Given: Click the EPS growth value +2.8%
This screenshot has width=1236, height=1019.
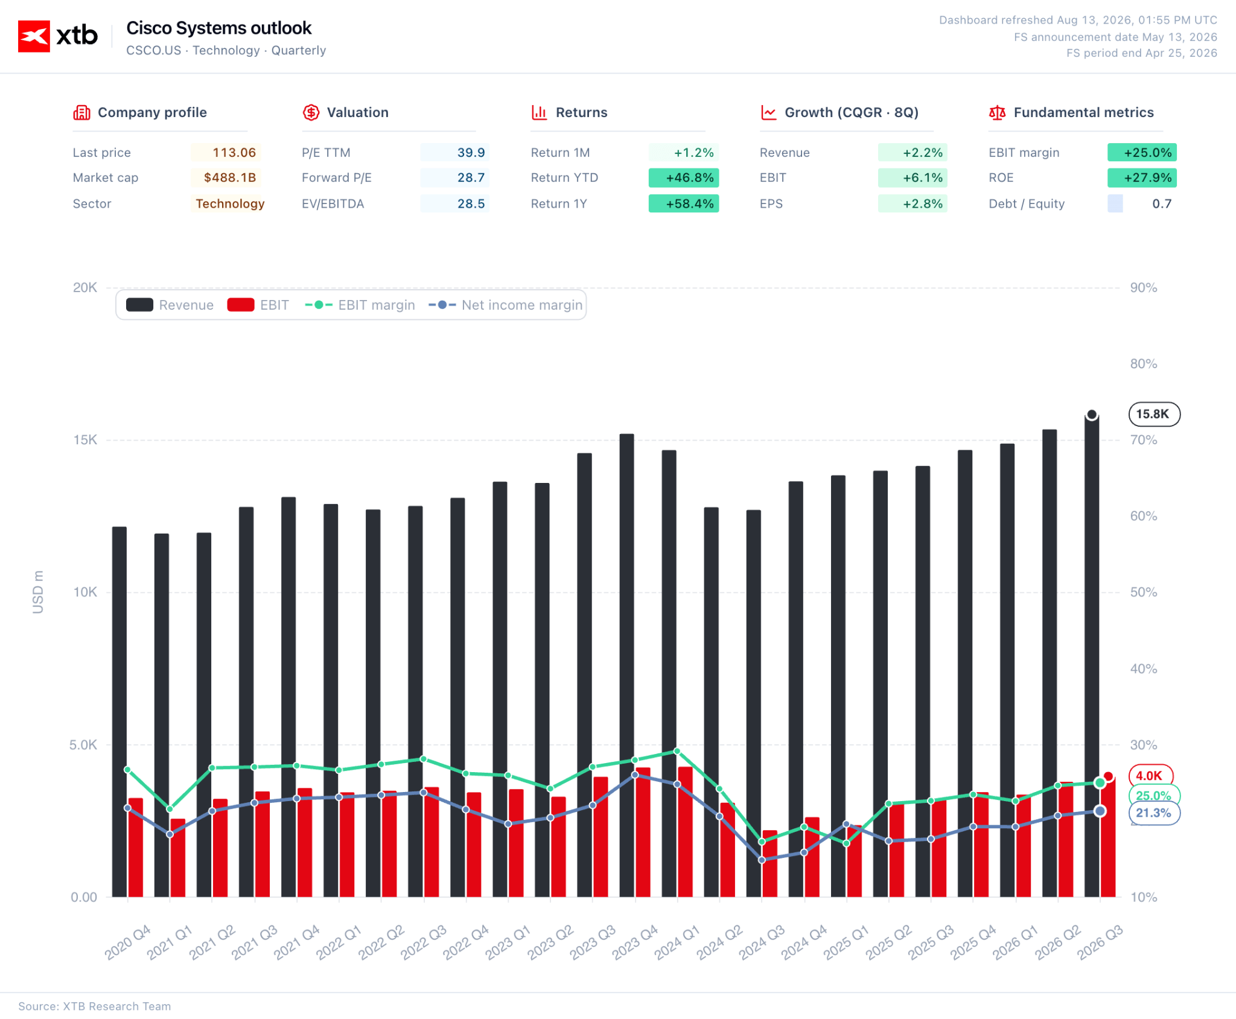Looking at the screenshot, I should (x=923, y=203).
